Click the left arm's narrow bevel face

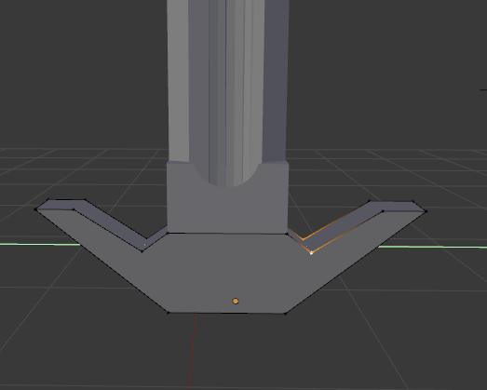pyautogui.click(x=109, y=222)
